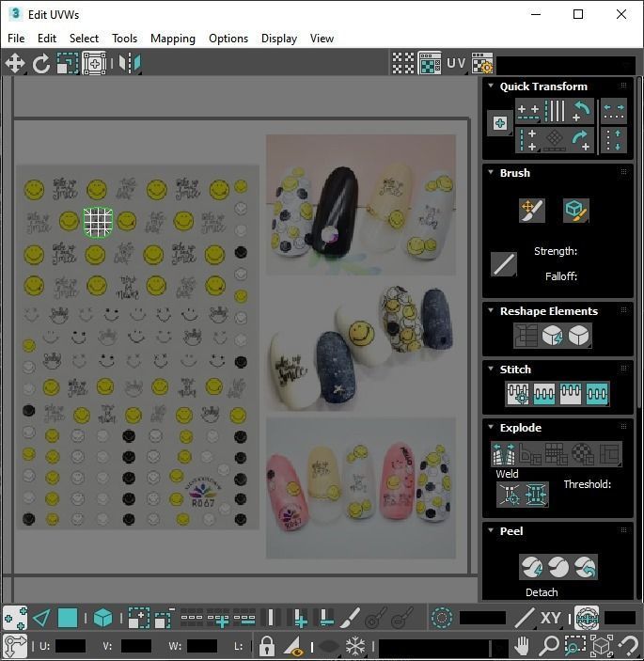644x661 pixels.
Task: Click the Mirror selected subobjects tool
Action: tap(130, 64)
